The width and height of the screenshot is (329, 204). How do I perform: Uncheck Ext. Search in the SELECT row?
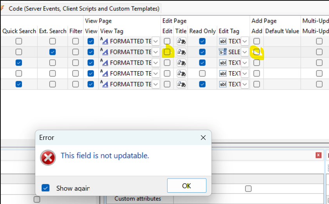[52, 52]
